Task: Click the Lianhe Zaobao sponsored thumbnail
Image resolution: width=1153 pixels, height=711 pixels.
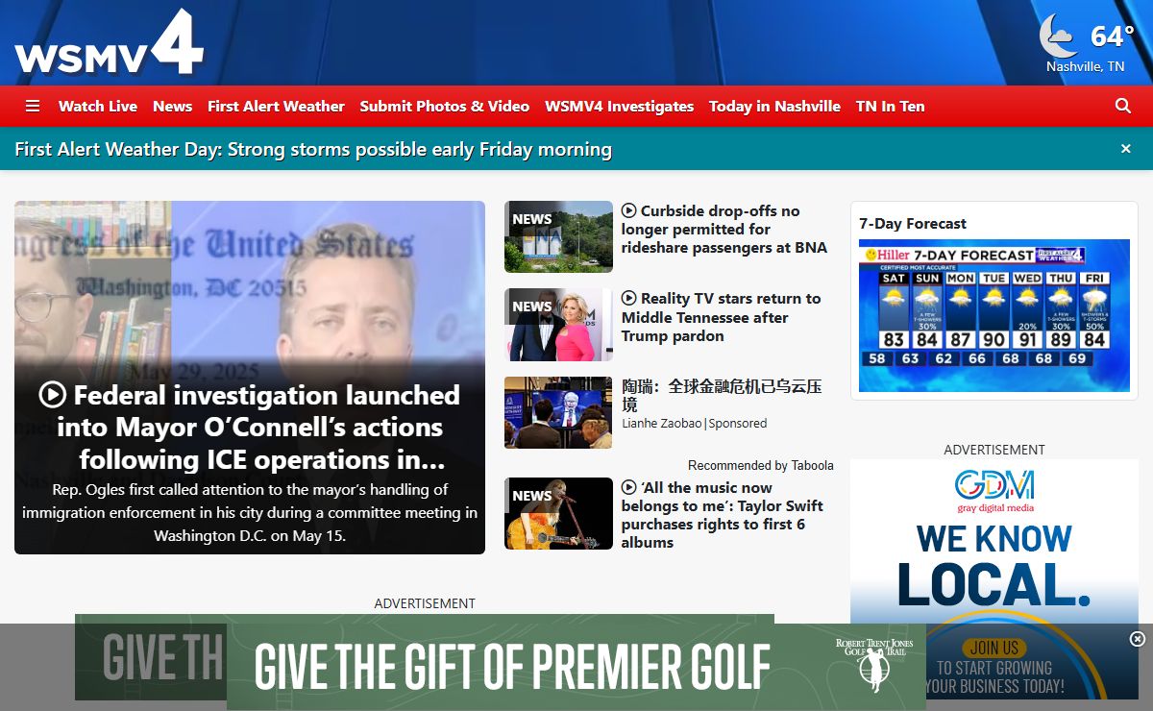Action: pyautogui.click(x=558, y=412)
